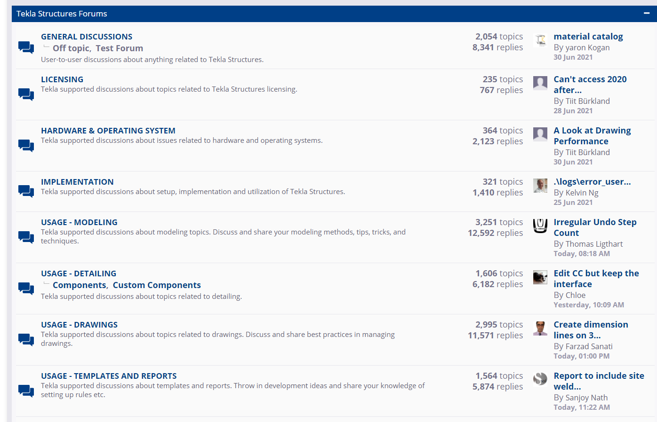Open the USAGE - DRAWINGS forum
The height and width of the screenshot is (422, 657).
(79, 325)
